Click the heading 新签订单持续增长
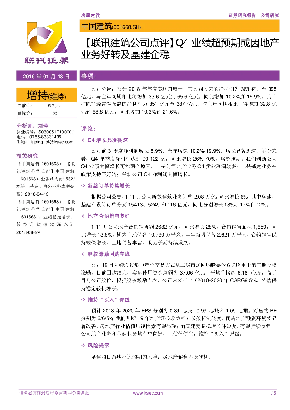The image size is (290, 410). pos(109,186)
